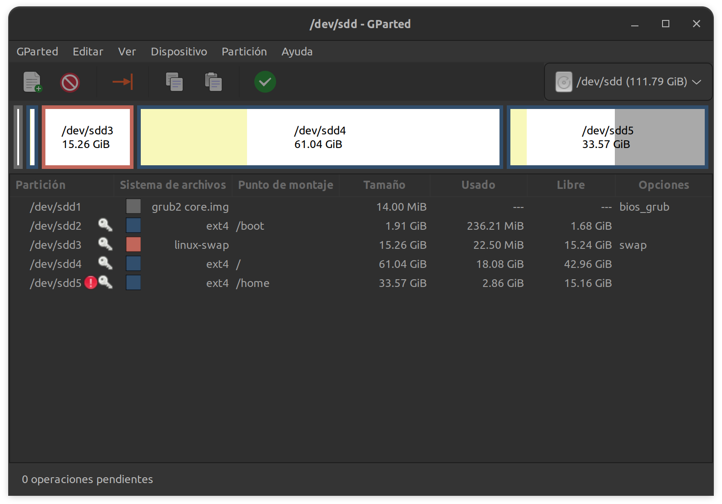Viewport: 722px width, 504px height.
Task: Click the '/home' mount point text
Action: [253, 283]
